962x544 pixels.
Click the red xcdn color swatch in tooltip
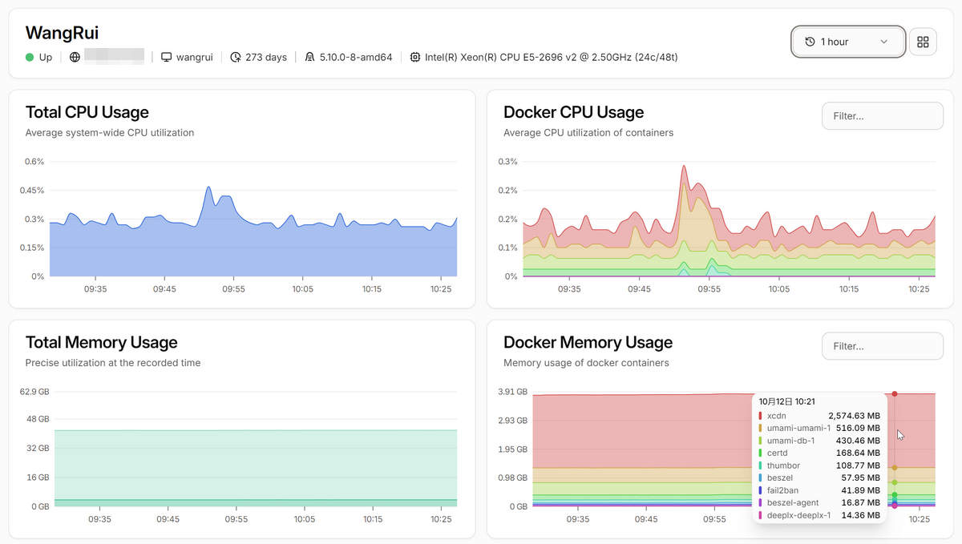[760, 416]
